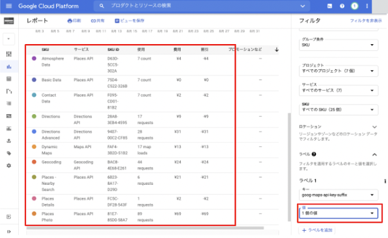Click the レポート page title
Viewport: 388px width, 238px height.
(37, 21)
